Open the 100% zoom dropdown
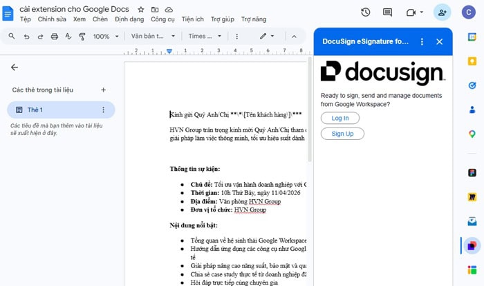This screenshot has width=484, height=286. click(x=105, y=37)
